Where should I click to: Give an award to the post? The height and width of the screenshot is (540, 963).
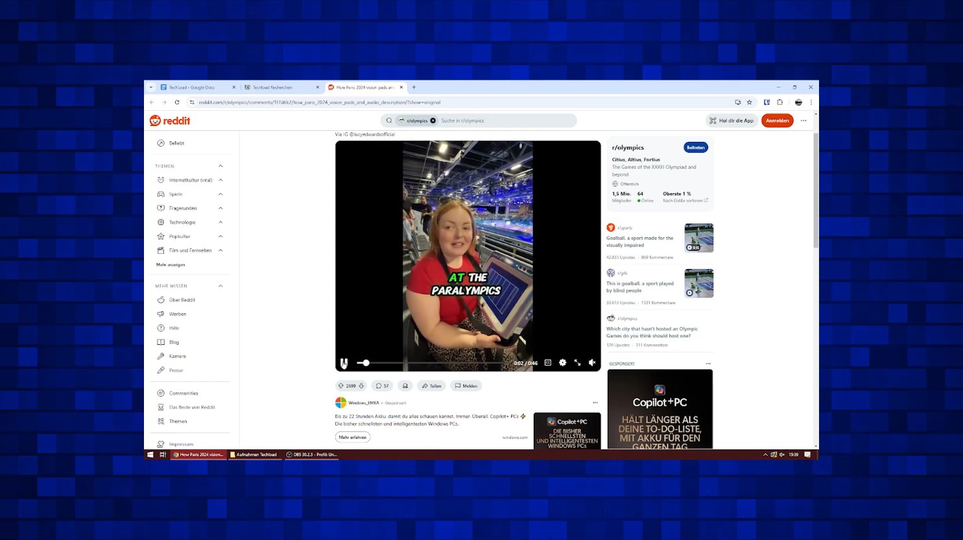405,386
